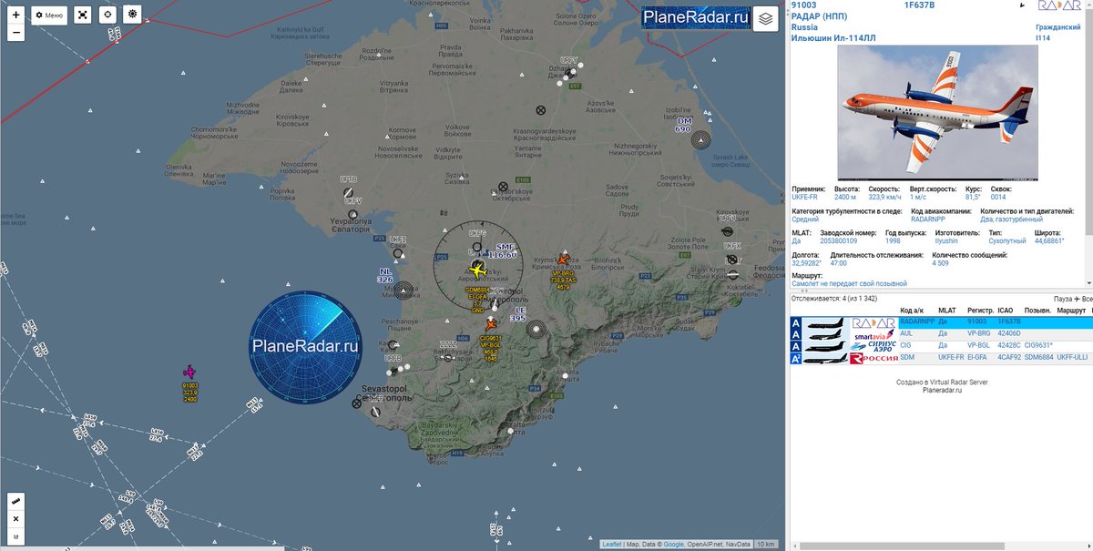Click the small airplane link icon beside 1F637B
The image size is (1093, 551).
(1022, 5)
